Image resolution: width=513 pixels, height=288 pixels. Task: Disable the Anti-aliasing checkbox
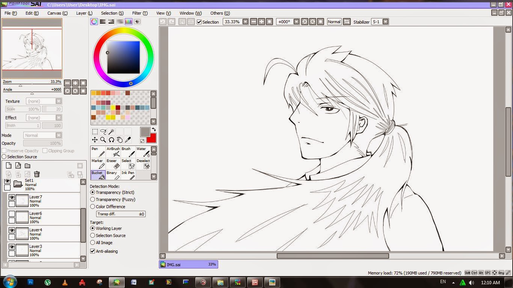pyautogui.click(x=93, y=251)
